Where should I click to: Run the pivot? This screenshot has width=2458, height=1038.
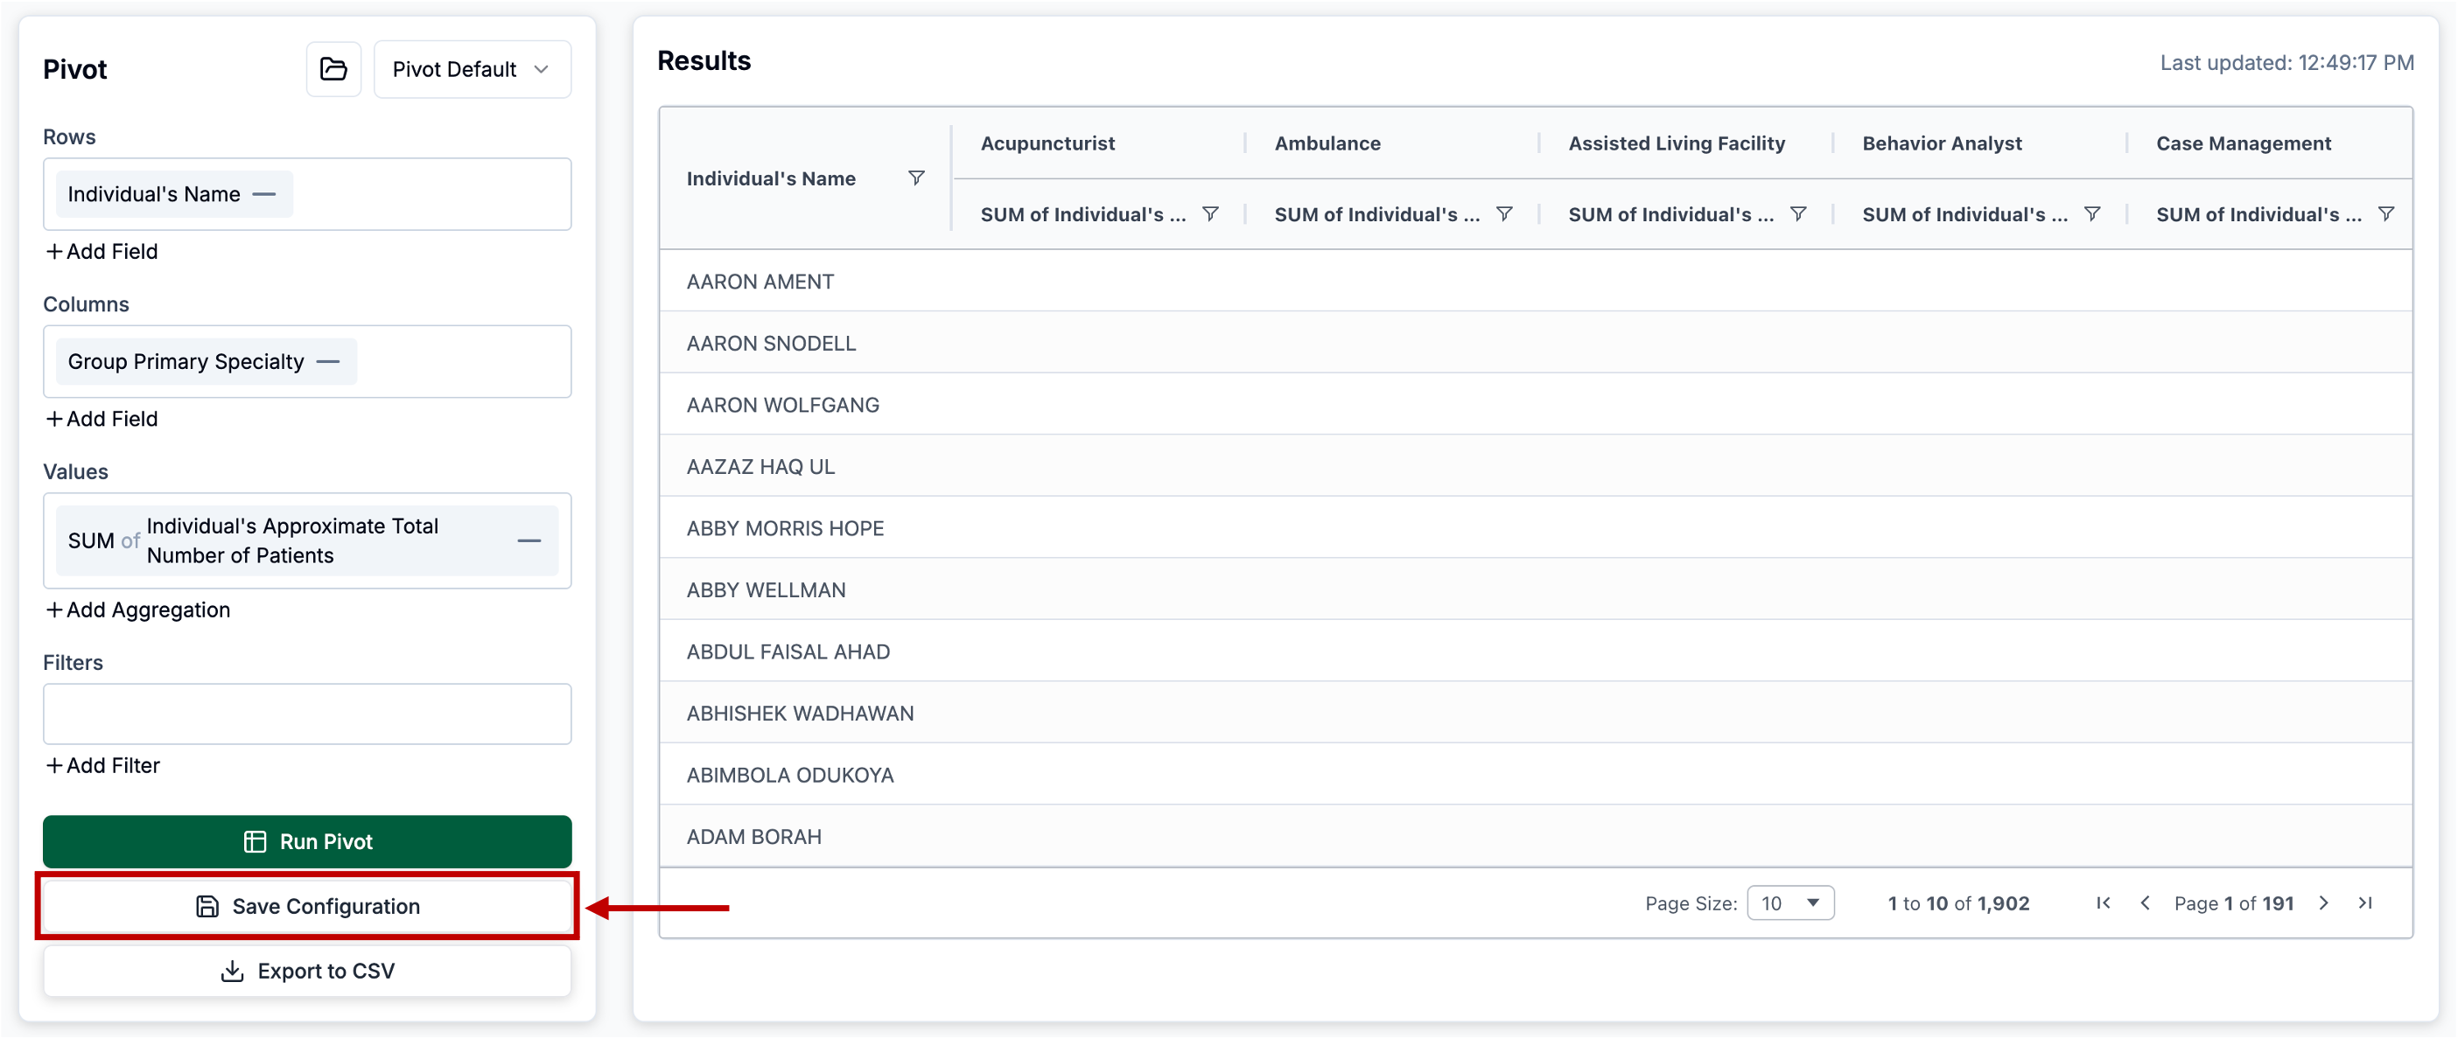[x=307, y=841]
